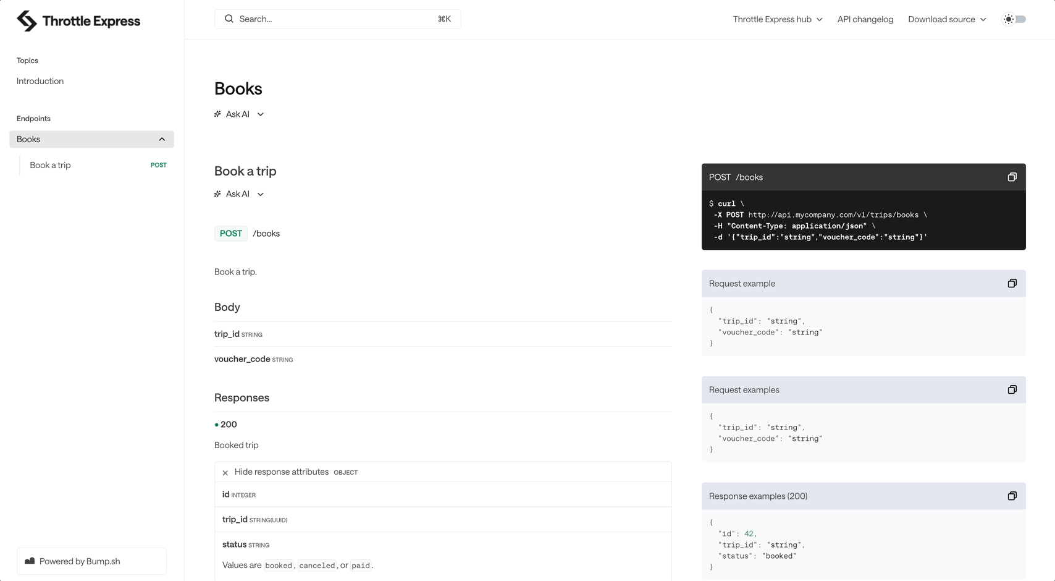This screenshot has width=1055, height=581.
Task: Click the search magnifier icon
Action: coord(229,19)
